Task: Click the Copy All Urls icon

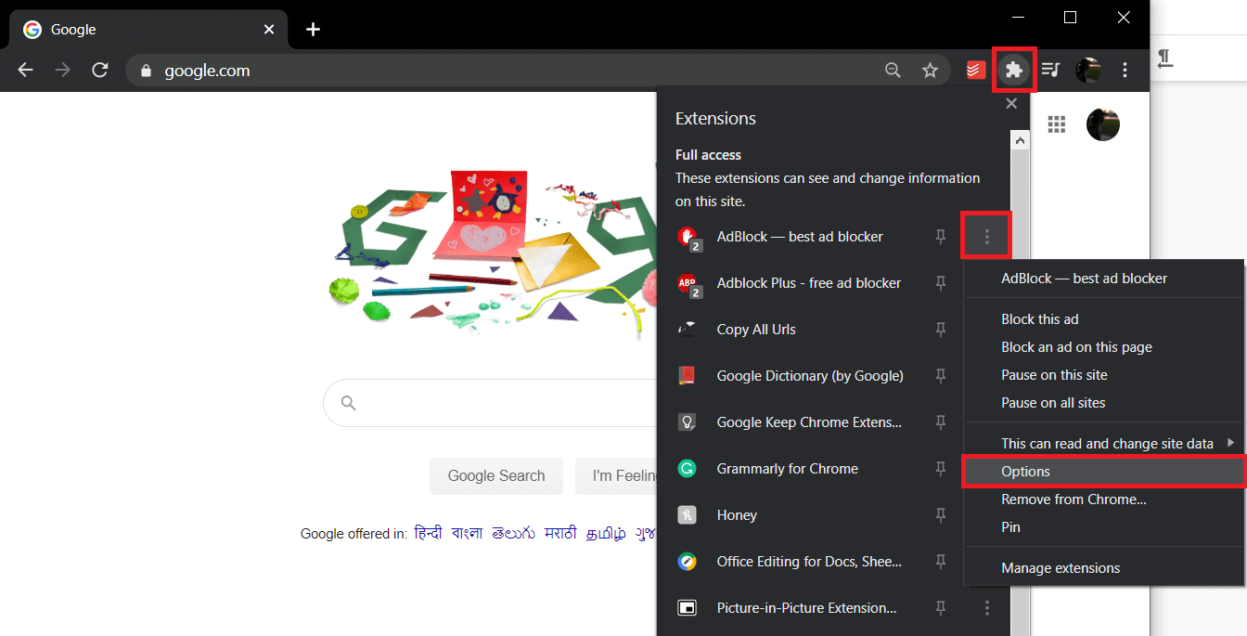Action: pyautogui.click(x=687, y=330)
